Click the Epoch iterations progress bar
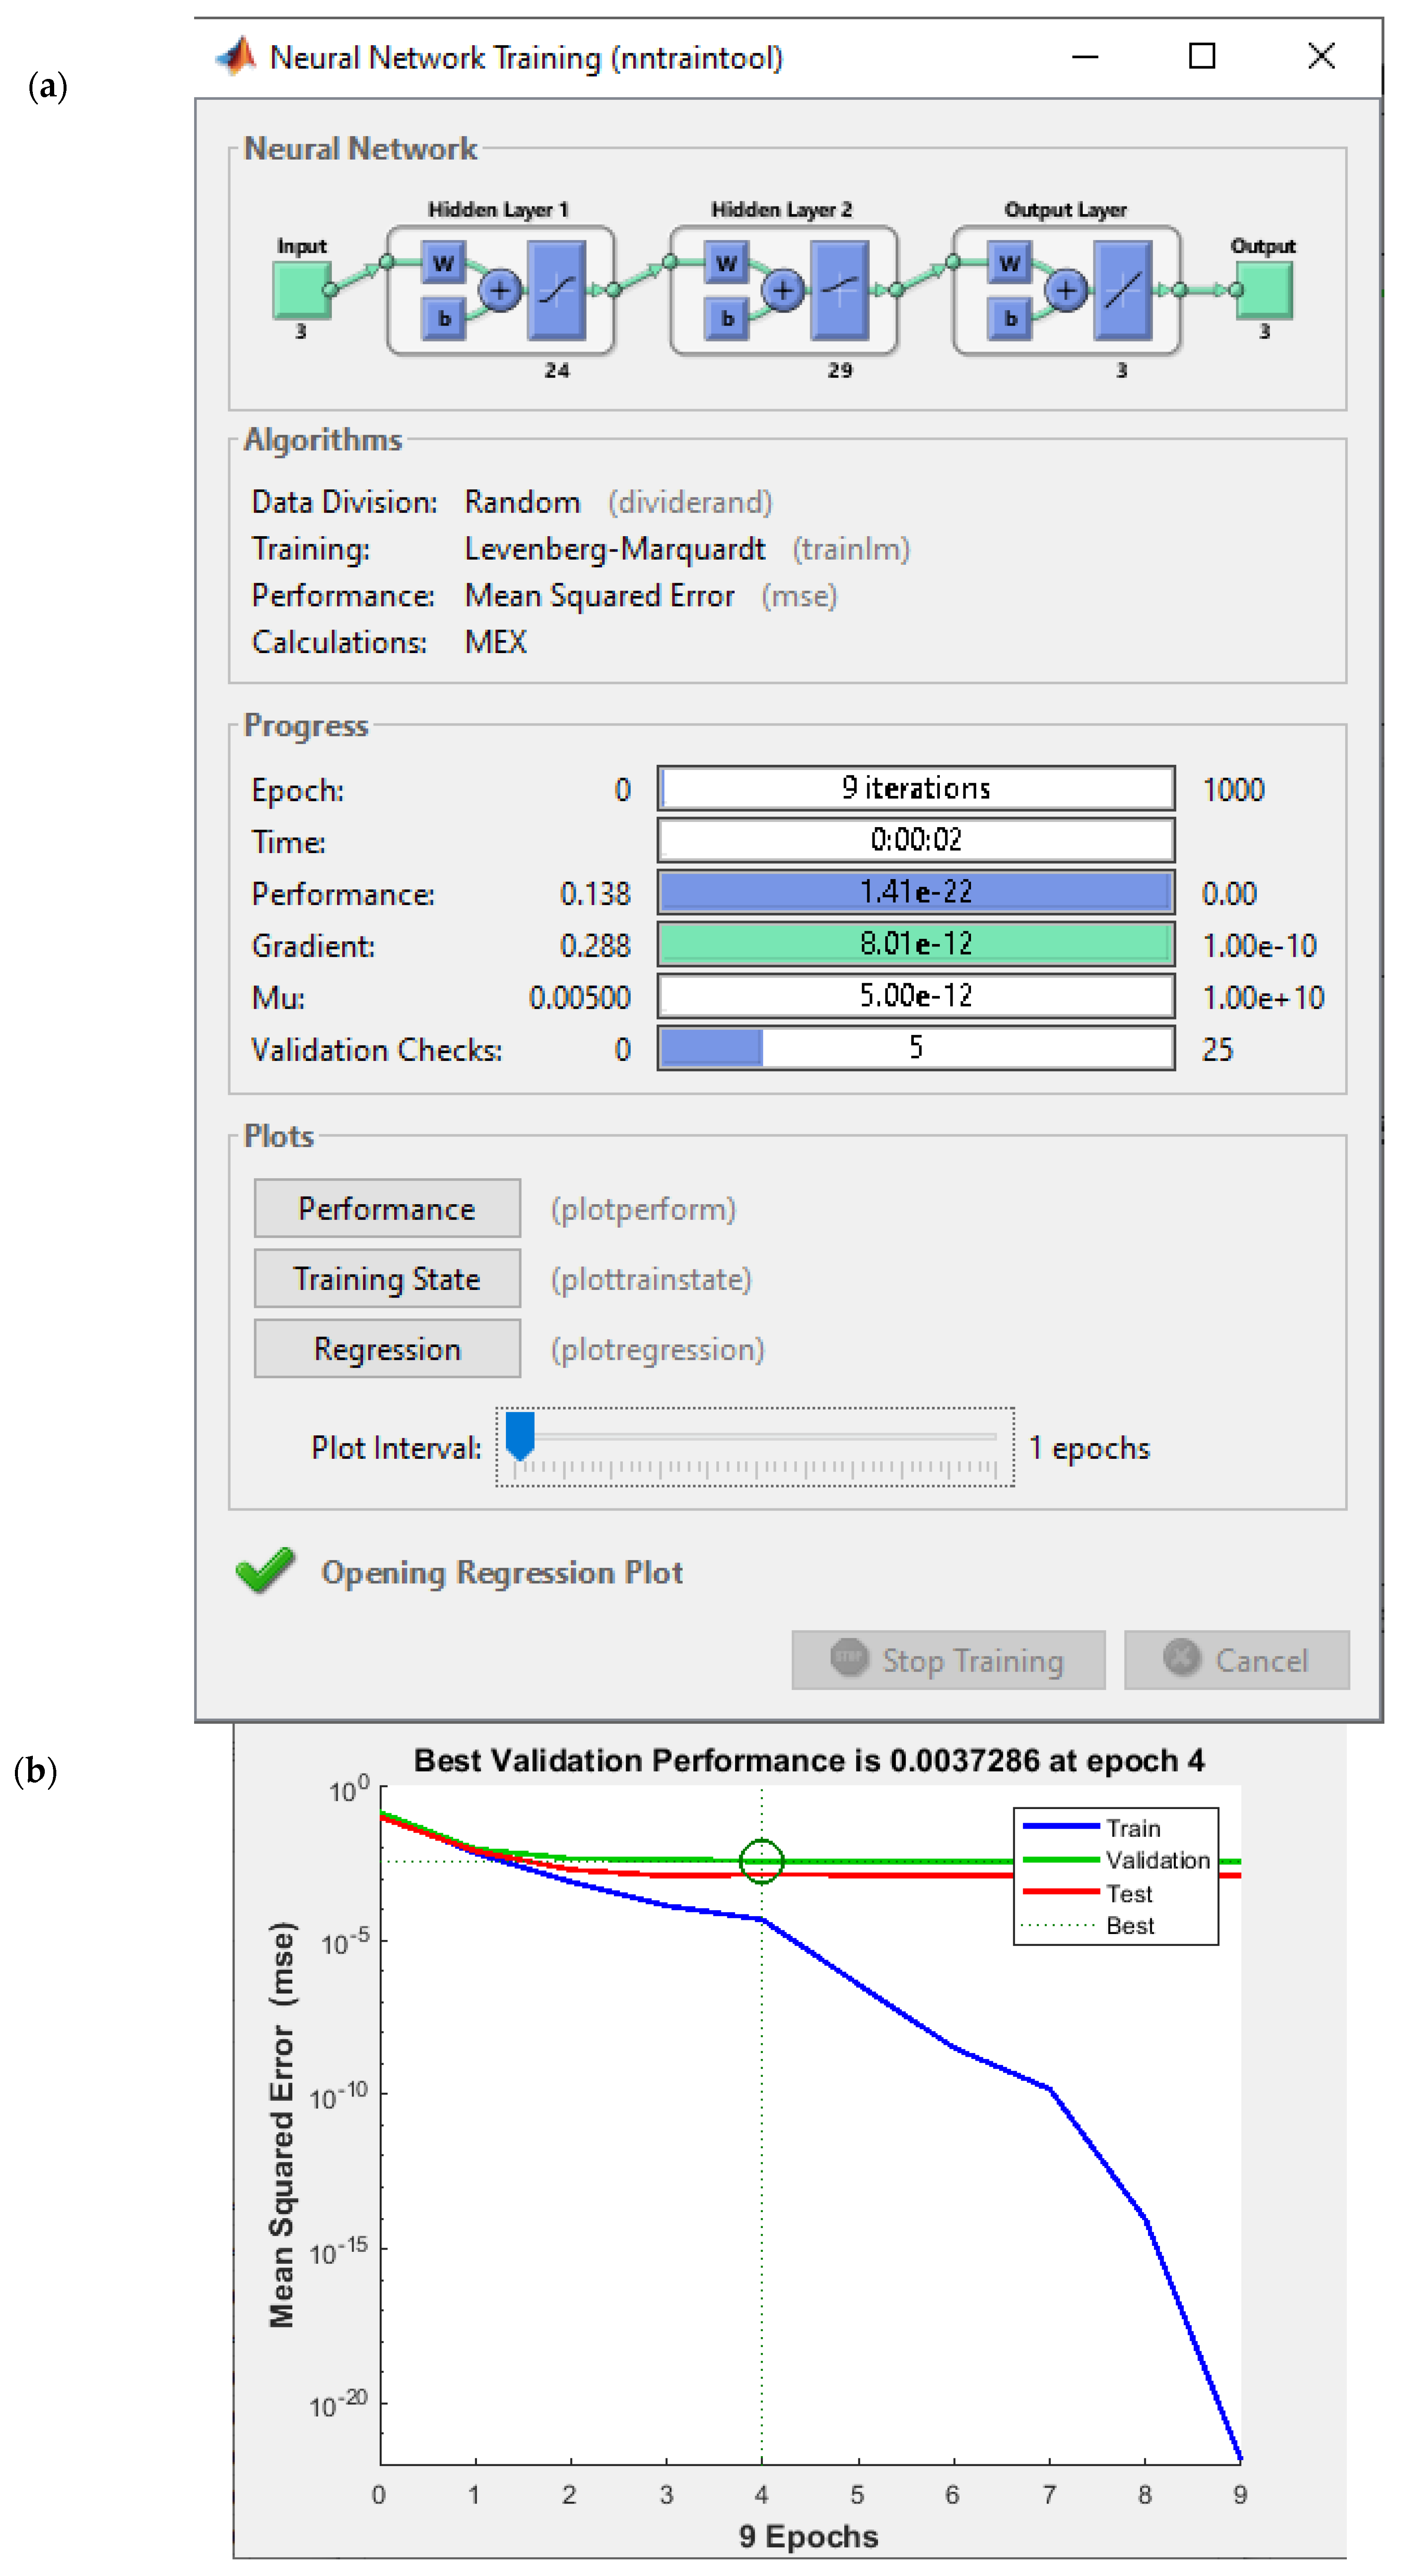This screenshot has height=2576, width=1407. pos(915,788)
